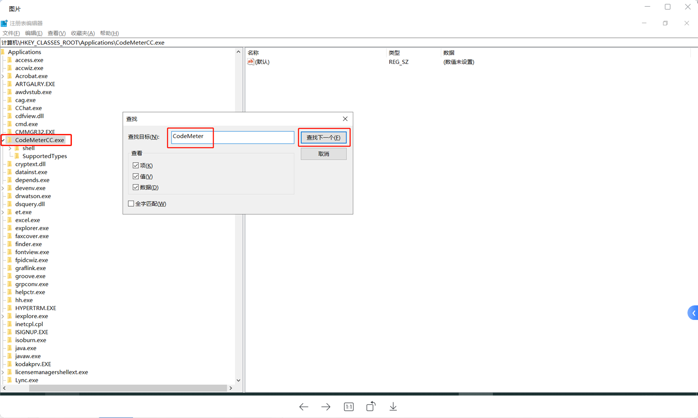The image size is (698, 418).
Task: Click 取消 in the find dialog
Action: pyautogui.click(x=324, y=154)
